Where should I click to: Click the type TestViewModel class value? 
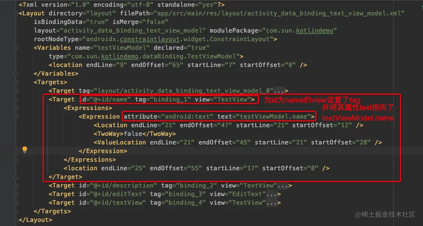(x=154, y=56)
